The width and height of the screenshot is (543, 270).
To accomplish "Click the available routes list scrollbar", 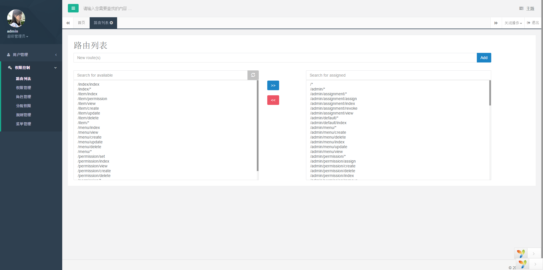I will coord(258,126).
